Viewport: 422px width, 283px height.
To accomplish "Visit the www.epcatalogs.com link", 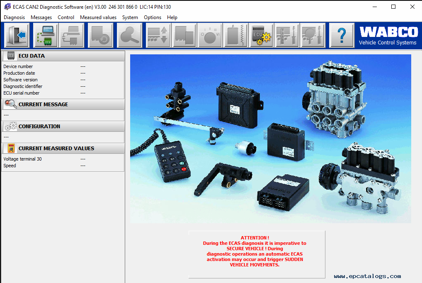I will [367, 276].
